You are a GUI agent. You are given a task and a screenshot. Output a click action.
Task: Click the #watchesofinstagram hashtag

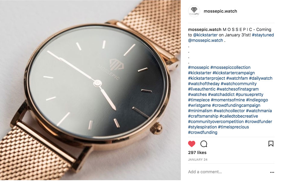(237, 89)
